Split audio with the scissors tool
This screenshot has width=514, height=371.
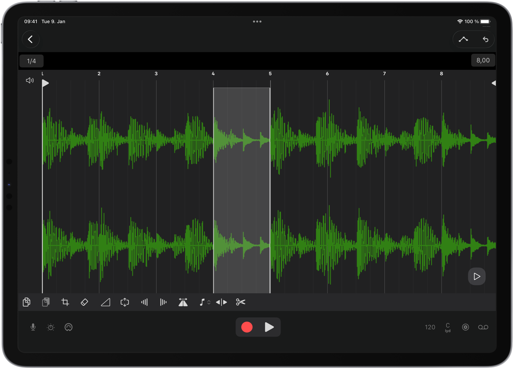tap(241, 302)
